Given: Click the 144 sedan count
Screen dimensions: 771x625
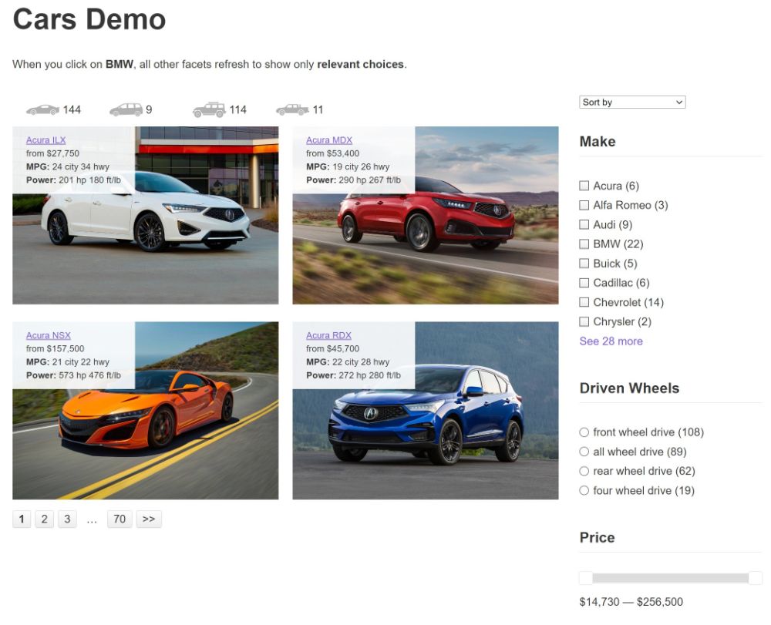Looking at the screenshot, I should [72, 109].
